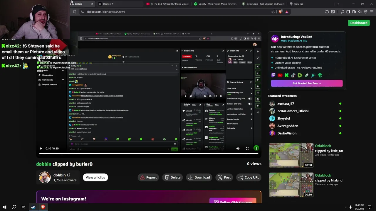Open featured streamer DarkoVision
Screen dimensions: 376x211
[x=287, y=133]
